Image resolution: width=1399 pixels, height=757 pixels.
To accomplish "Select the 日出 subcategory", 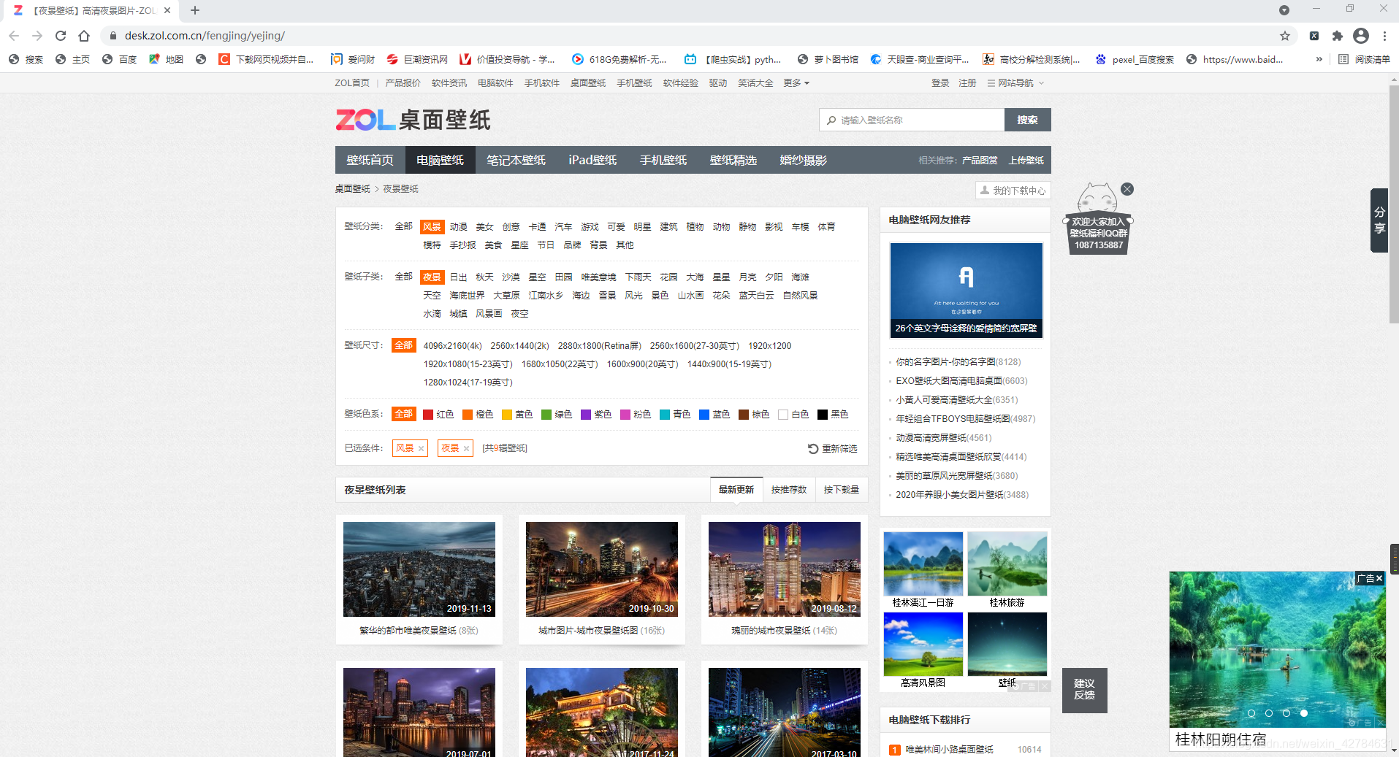I will 458,277.
